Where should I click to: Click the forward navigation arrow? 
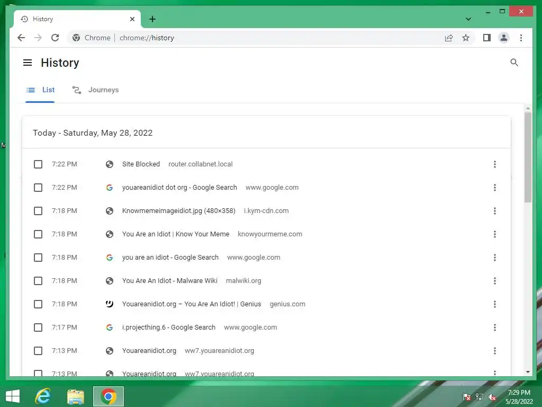[x=38, y=38]
